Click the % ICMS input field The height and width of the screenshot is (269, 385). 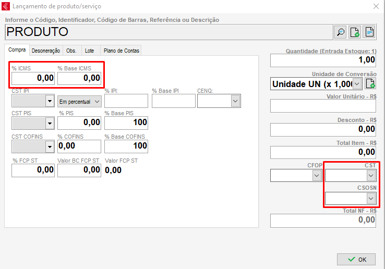coord(33,78)
